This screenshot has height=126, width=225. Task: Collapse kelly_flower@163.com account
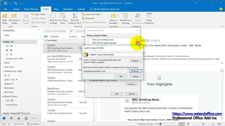point(3,113)
